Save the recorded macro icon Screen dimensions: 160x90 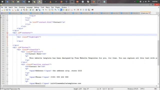click(89, 10)
